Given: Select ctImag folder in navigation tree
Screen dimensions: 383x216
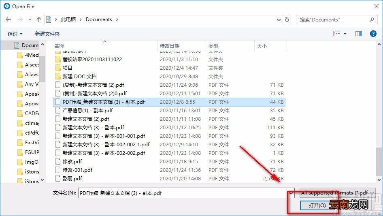Looking at the screenshot, I should pyautogui.click(x=28, y=123).
